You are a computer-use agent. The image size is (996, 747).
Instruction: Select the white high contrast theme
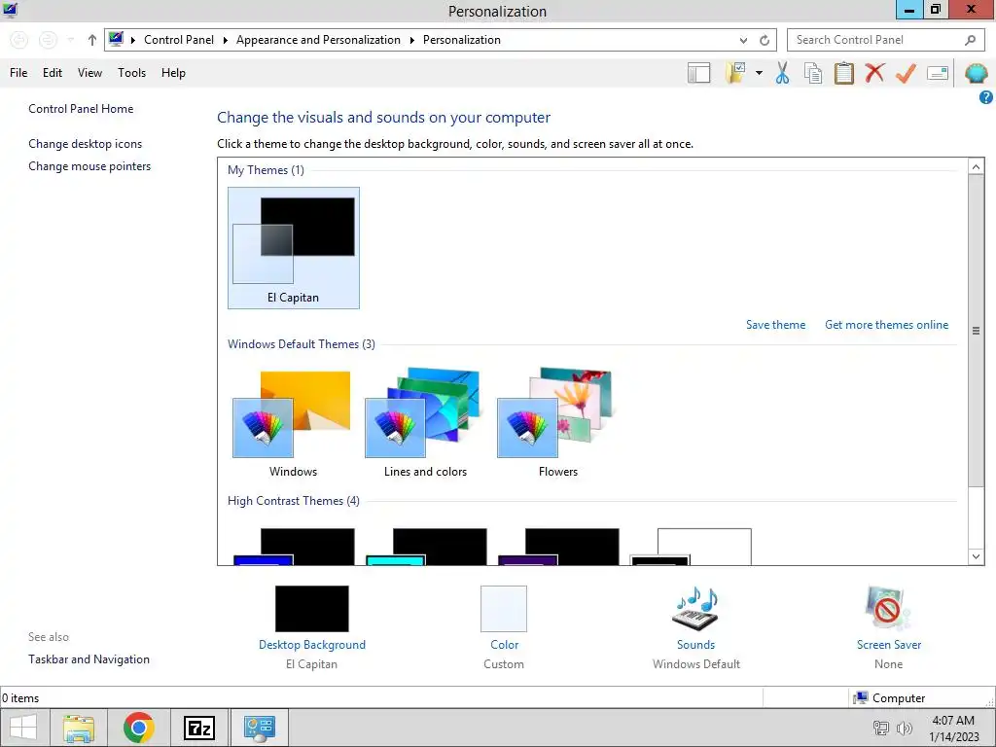(x=692, y=547)
